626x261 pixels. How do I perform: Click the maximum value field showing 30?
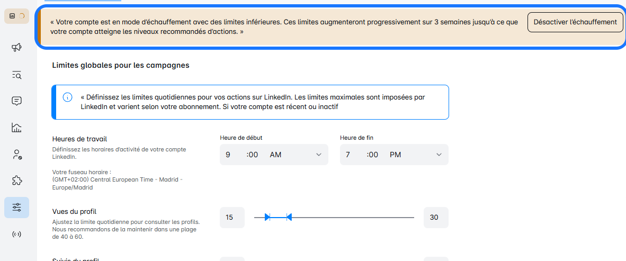[436, 217]
